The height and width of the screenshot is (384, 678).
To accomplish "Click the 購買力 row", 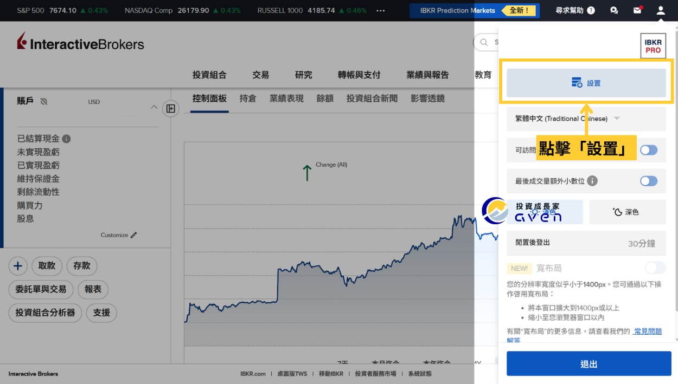I will coord(30,205).
